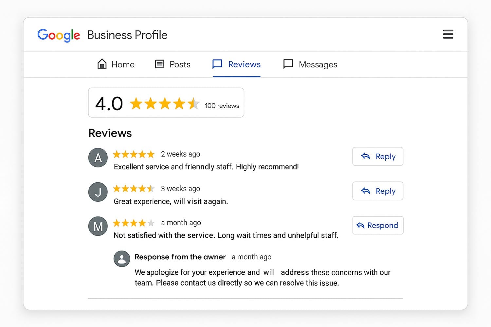Click the Respond button
491x327 pixels.
[378, 225]
